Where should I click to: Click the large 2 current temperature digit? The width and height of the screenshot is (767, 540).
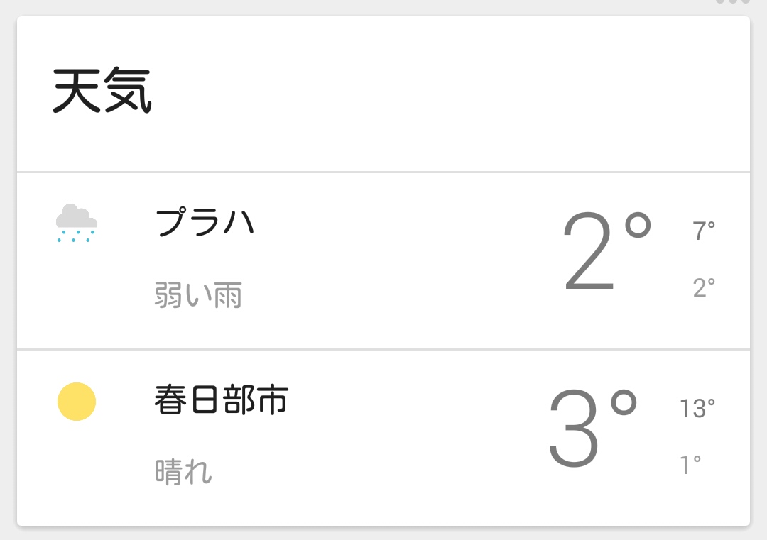(589, 253)
